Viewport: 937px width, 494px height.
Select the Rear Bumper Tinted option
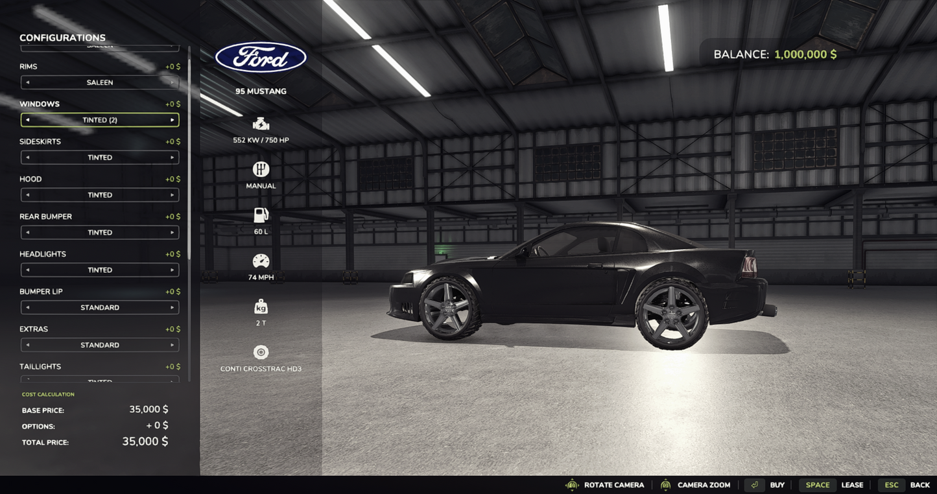99,231
